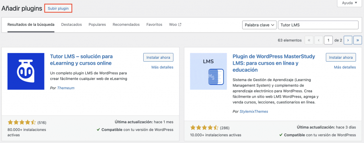364x143 pixels.
Task: Click the Subir plugin button
Action: click(58, 8)
